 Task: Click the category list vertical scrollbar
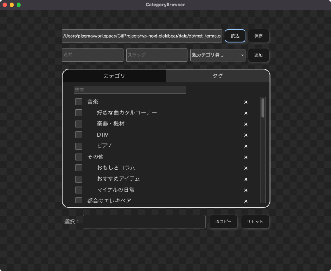click(263, 108)
